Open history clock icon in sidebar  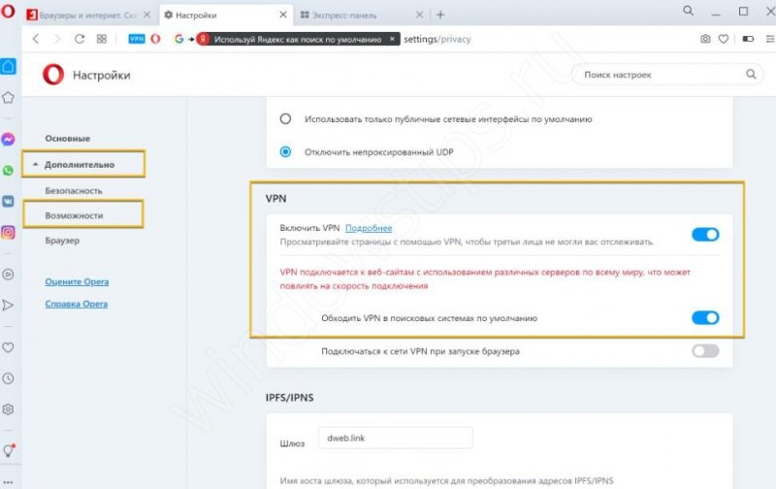tap(8, 378)
